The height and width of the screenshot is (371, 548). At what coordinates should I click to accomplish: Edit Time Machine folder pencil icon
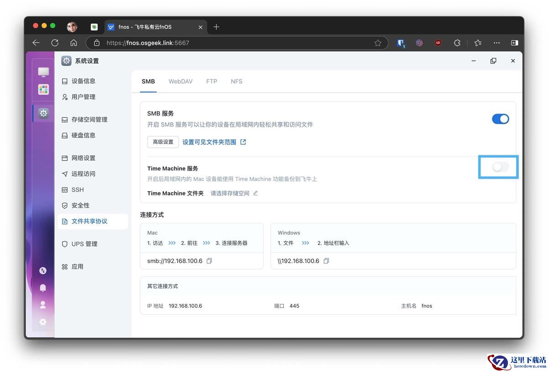tap(255, 193)
